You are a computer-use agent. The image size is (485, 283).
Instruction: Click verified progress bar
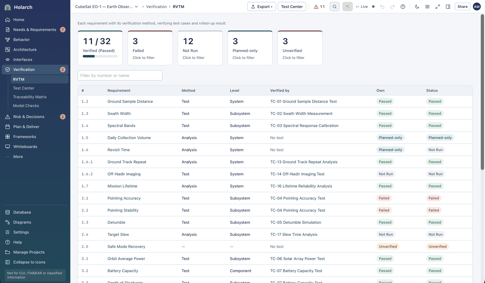pyautogui.click(x=100, y=56)
